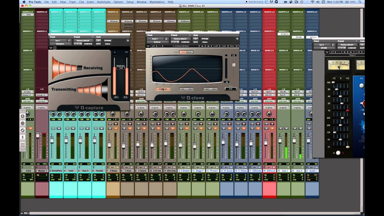Click the record circle on floating toolbar
The width and height of the screenshot is (384, 216).
click(22, 123)
